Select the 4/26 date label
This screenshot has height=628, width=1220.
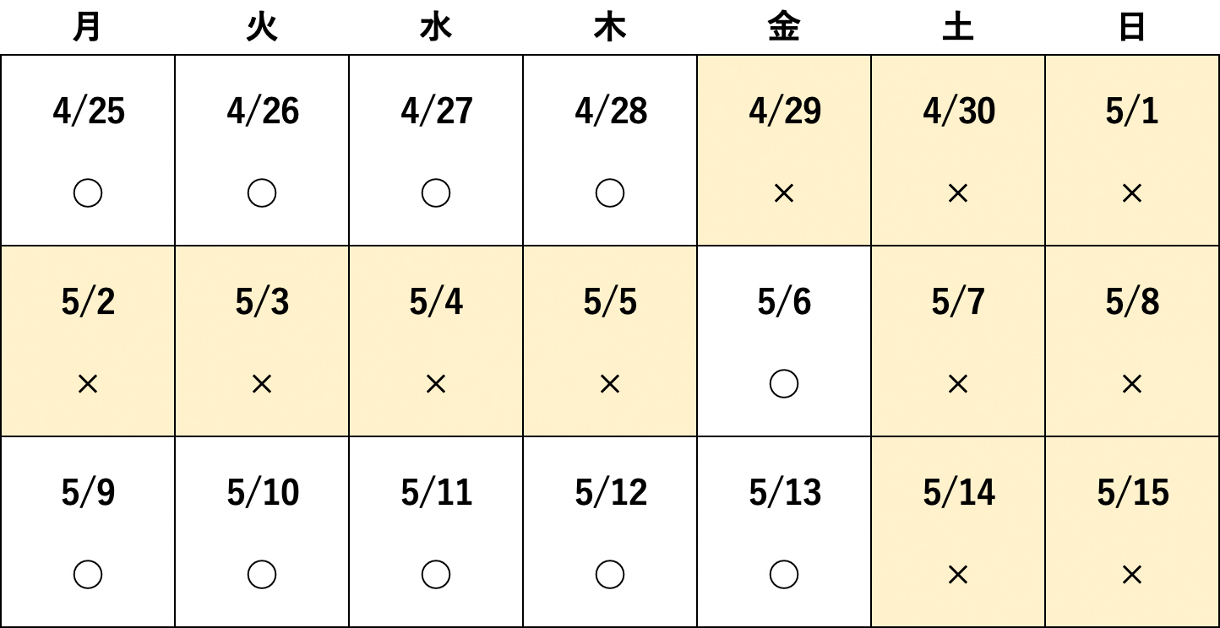point(262,111)
